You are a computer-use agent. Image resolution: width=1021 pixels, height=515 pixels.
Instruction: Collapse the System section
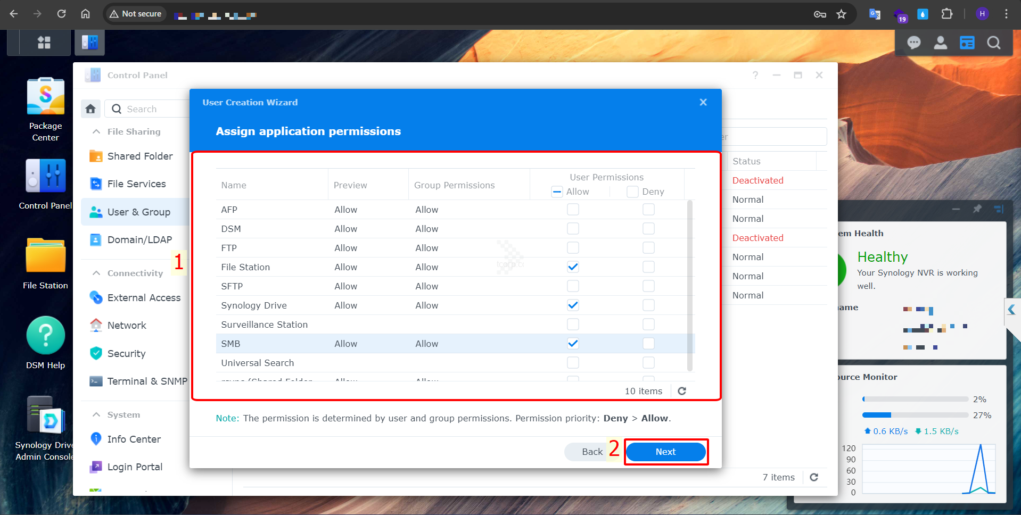pyautogui.click(x=96, y=414)
